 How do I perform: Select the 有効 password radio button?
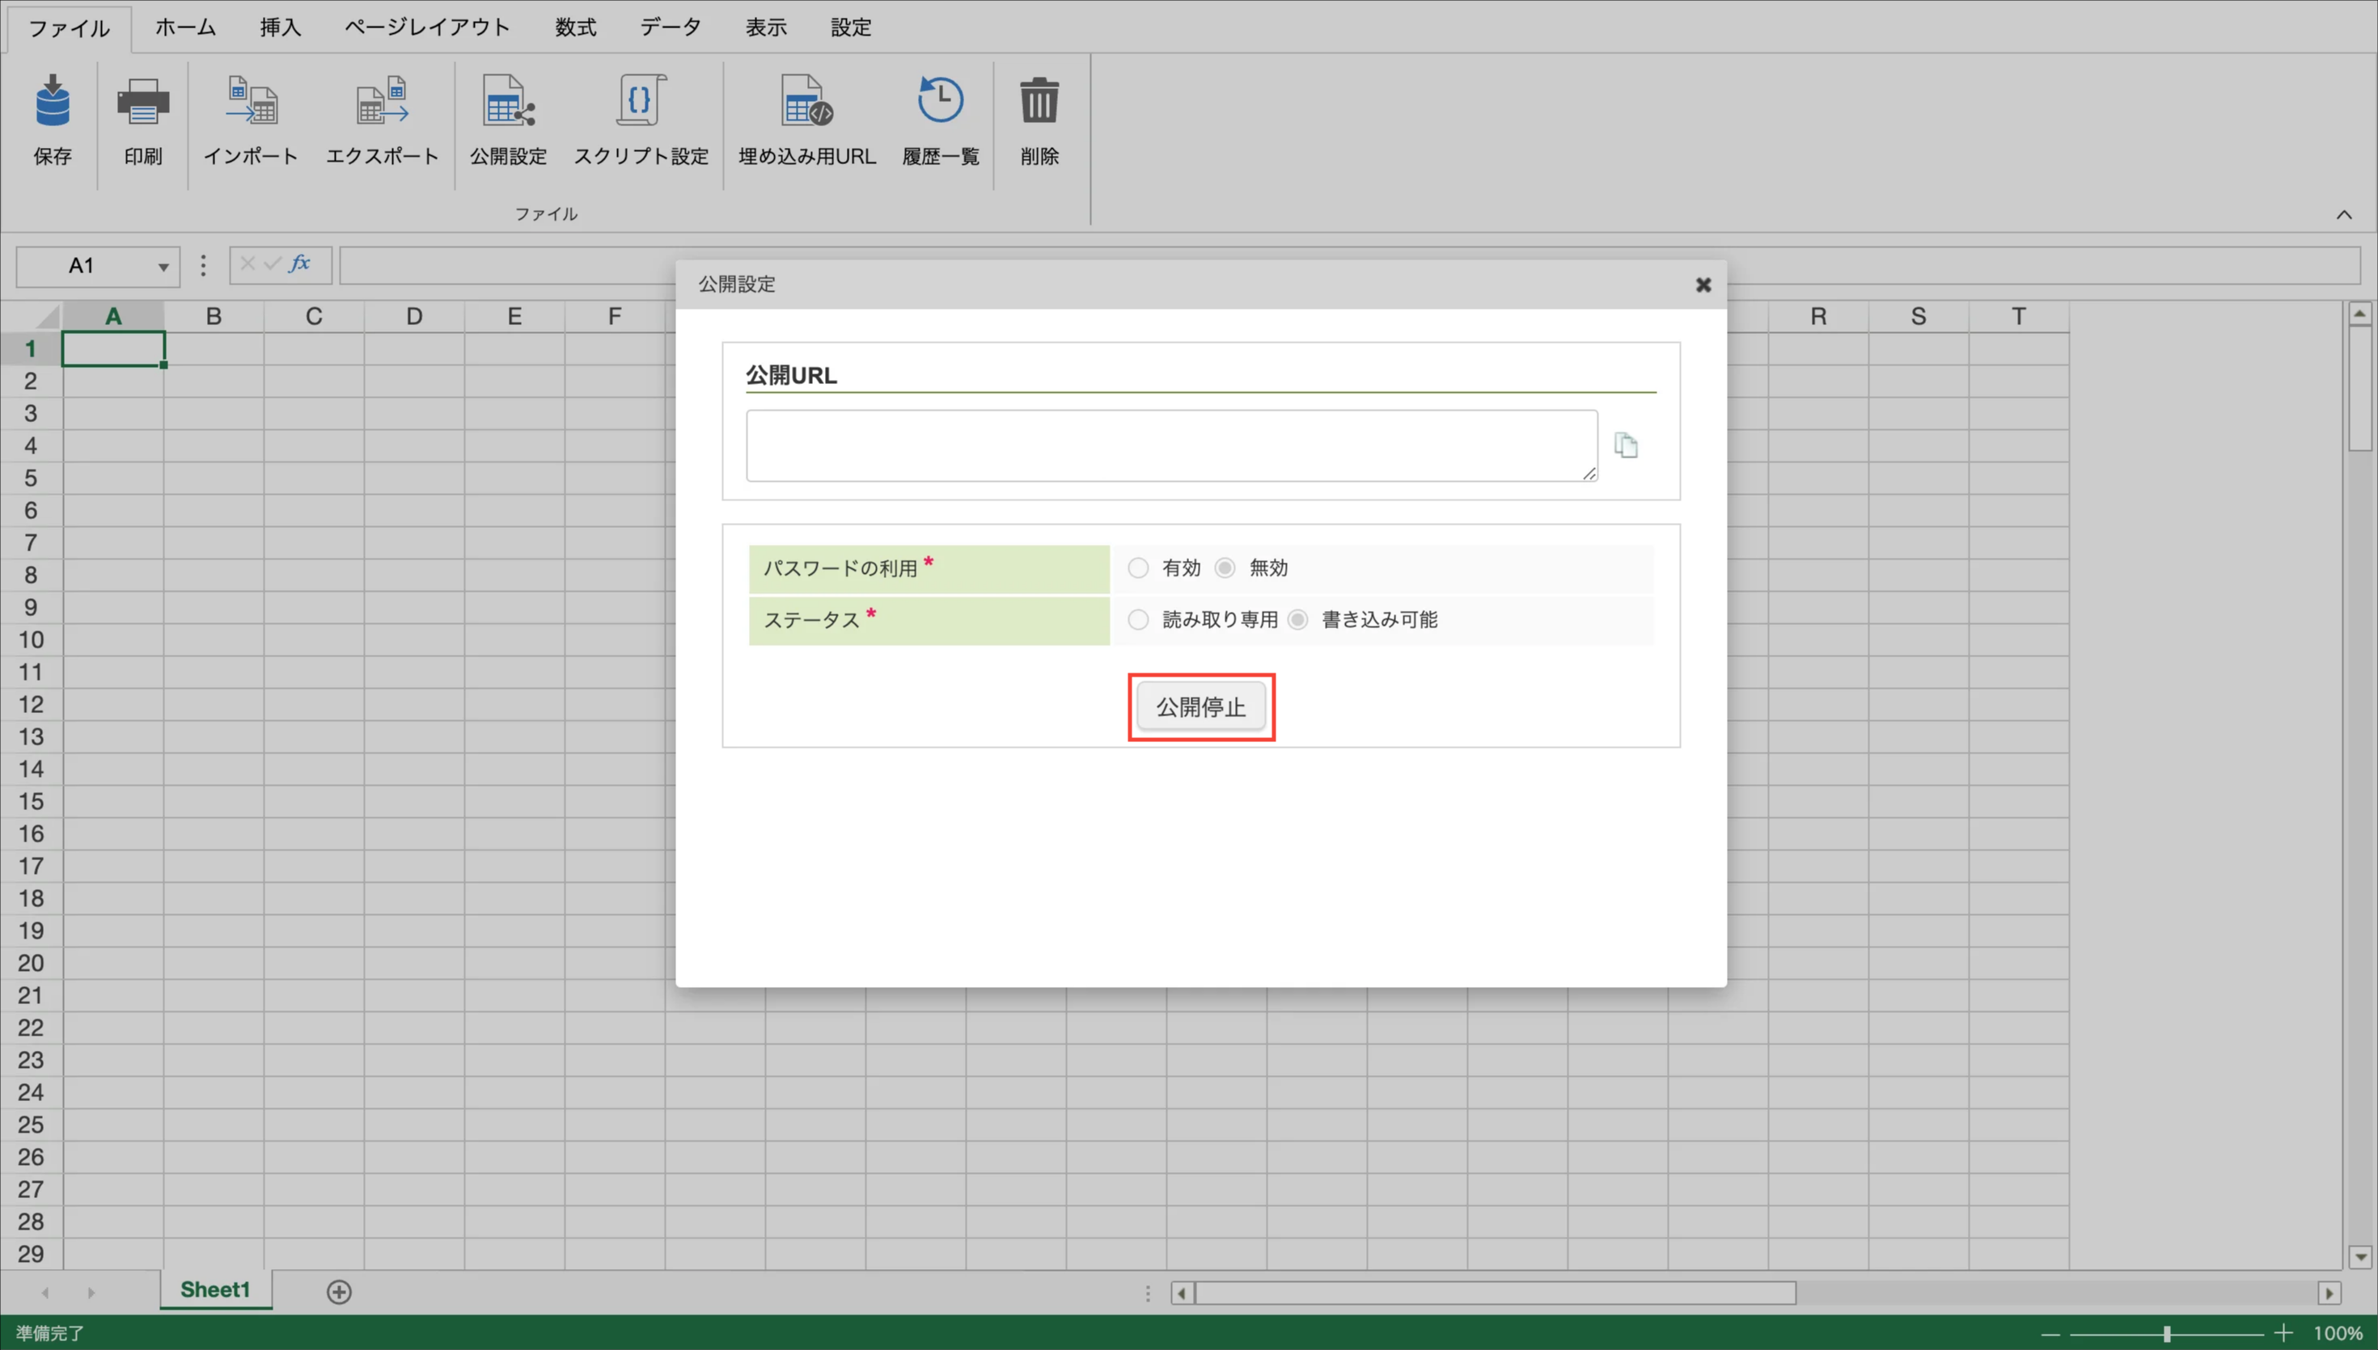[x=1138, y=568]
